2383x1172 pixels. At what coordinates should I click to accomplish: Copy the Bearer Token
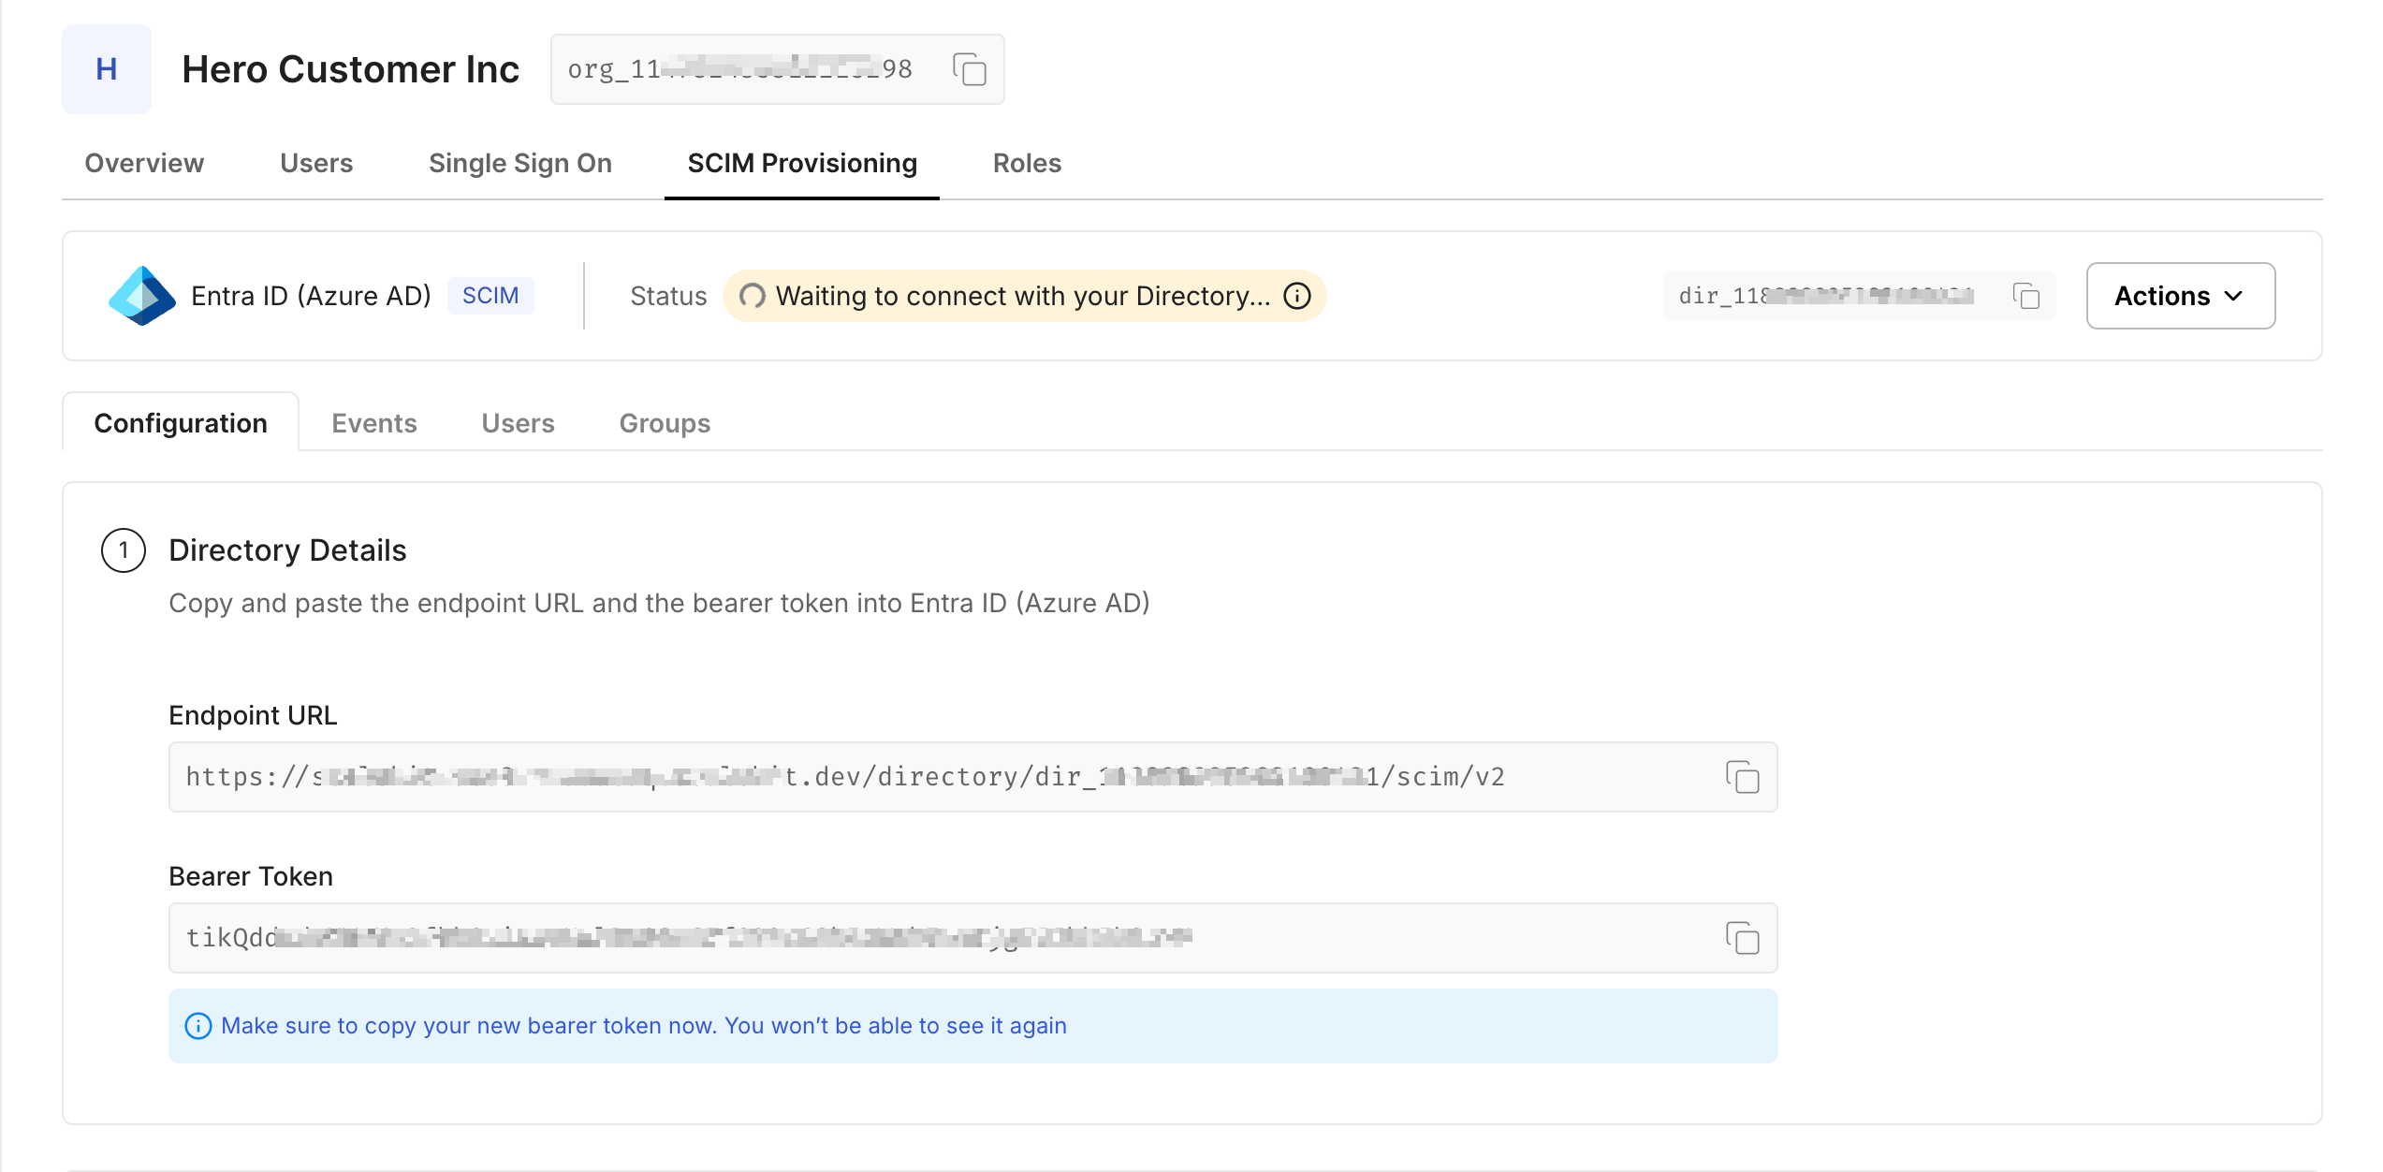click(x=1742, y=938)
